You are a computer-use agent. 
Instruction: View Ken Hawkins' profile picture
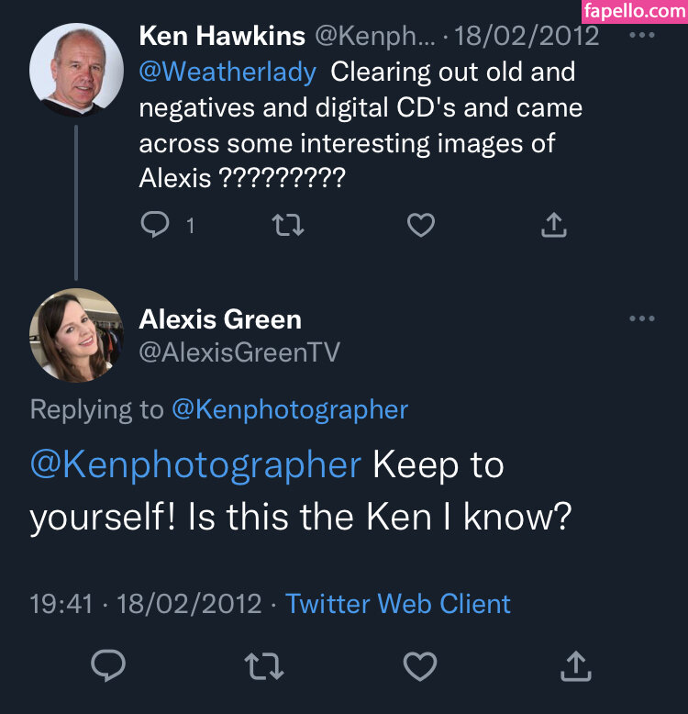coord(76,71)
